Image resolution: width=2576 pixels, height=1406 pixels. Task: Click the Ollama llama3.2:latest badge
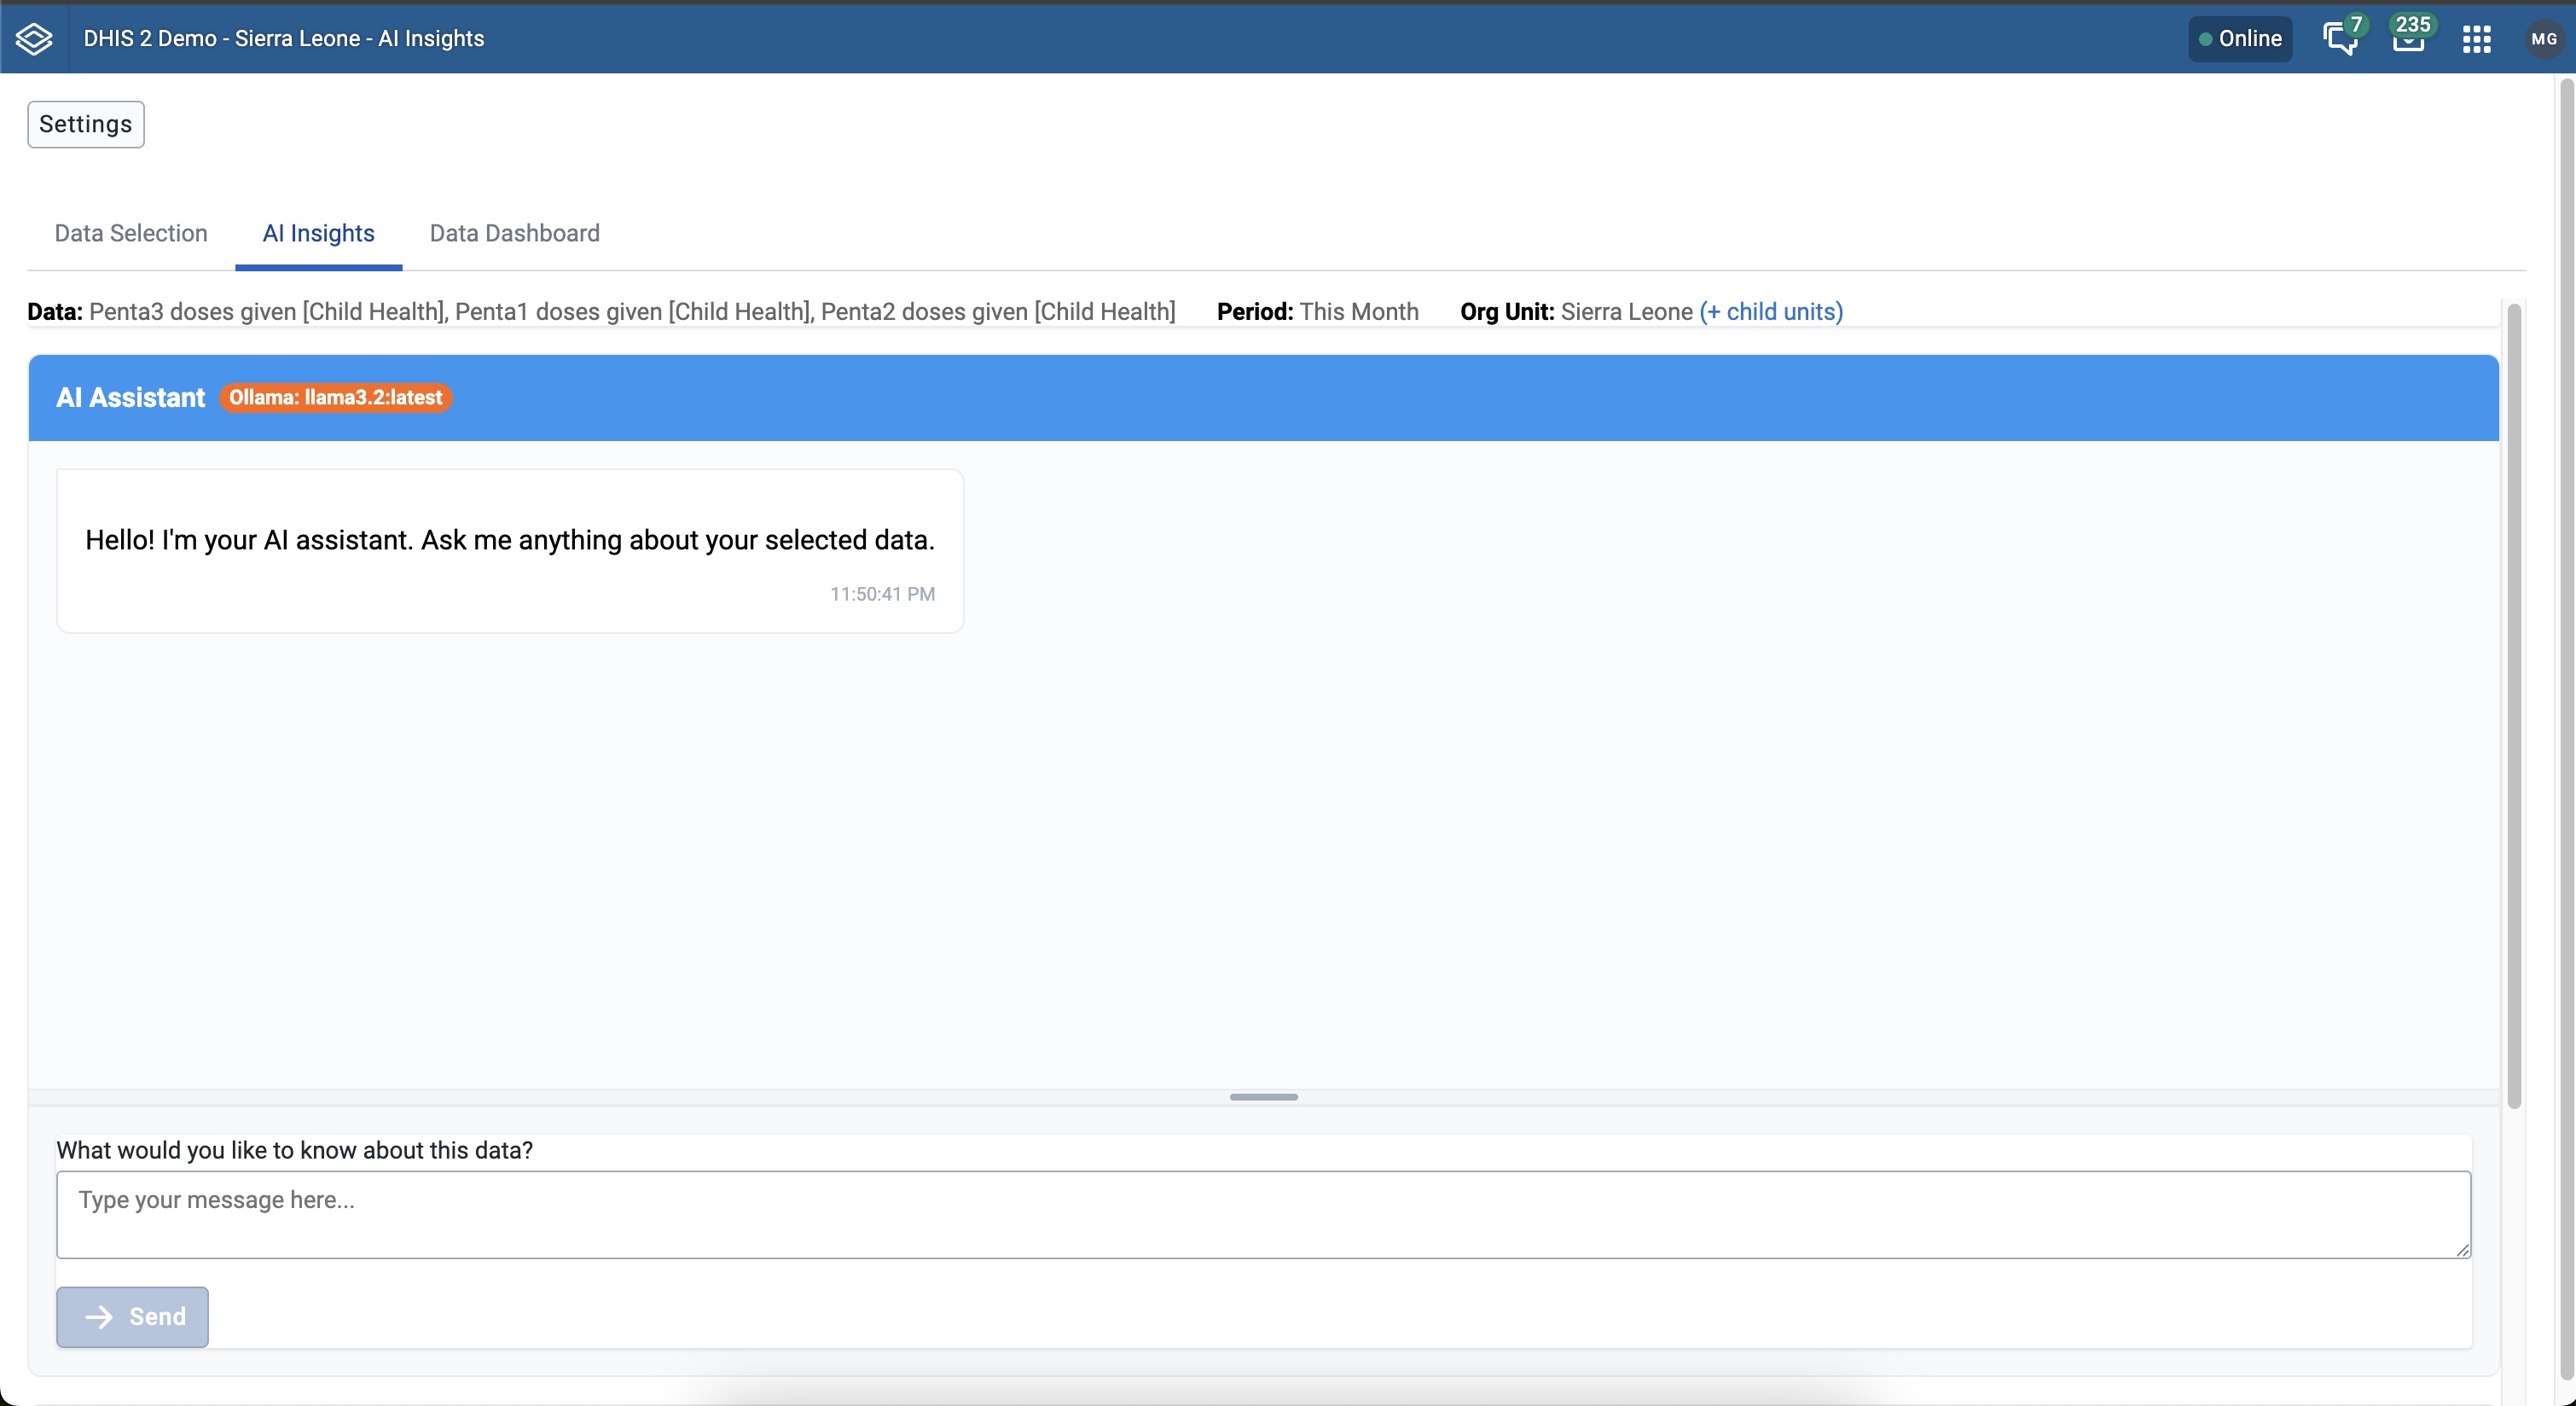coord(335,397)
